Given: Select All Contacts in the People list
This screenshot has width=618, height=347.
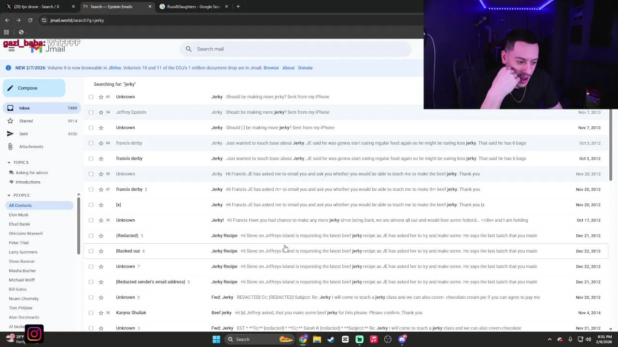Looking at the screenshot, I should pos(39,205).
